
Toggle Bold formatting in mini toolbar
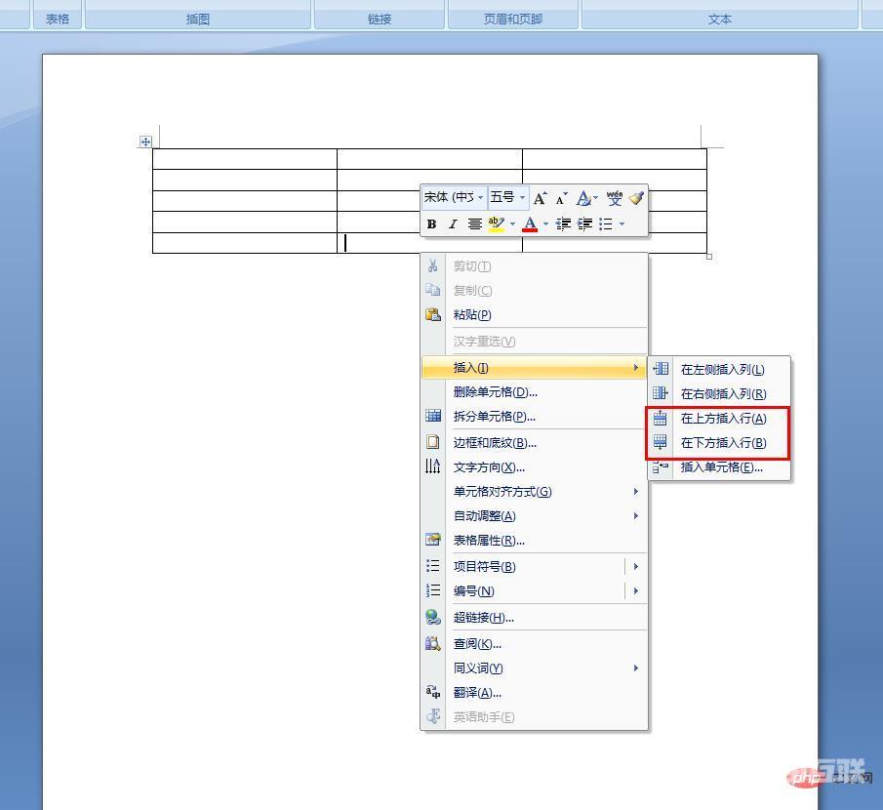(x=431, y=224)
